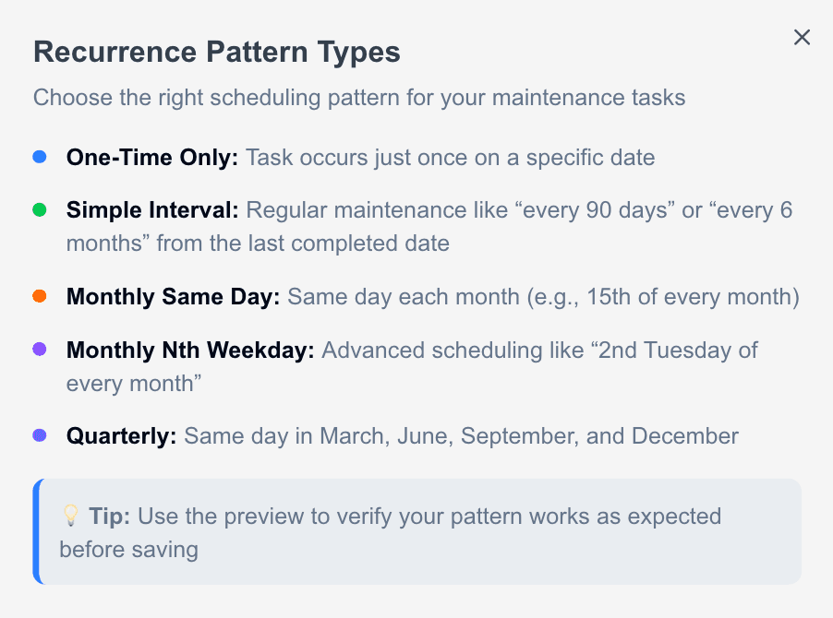Click the subtitle about choosing scheduling patterns
This screenshot has width=833, height=618.
point(358,98)
